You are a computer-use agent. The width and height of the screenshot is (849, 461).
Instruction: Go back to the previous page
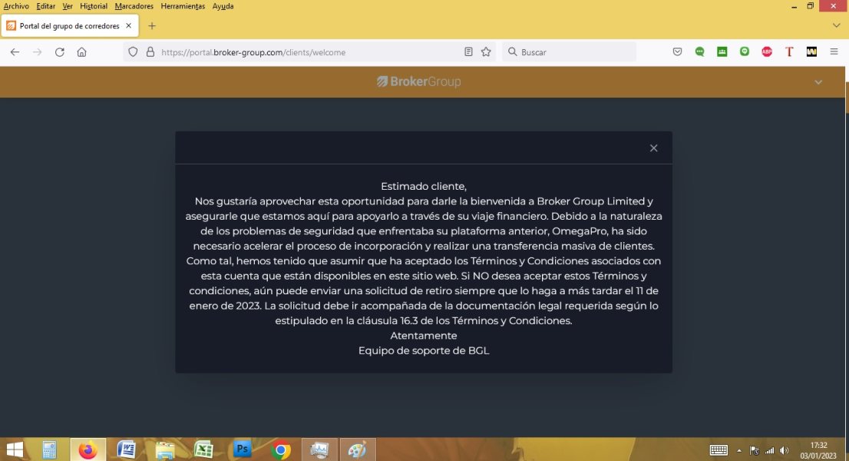pyautogui.click(x=15, y=52)
